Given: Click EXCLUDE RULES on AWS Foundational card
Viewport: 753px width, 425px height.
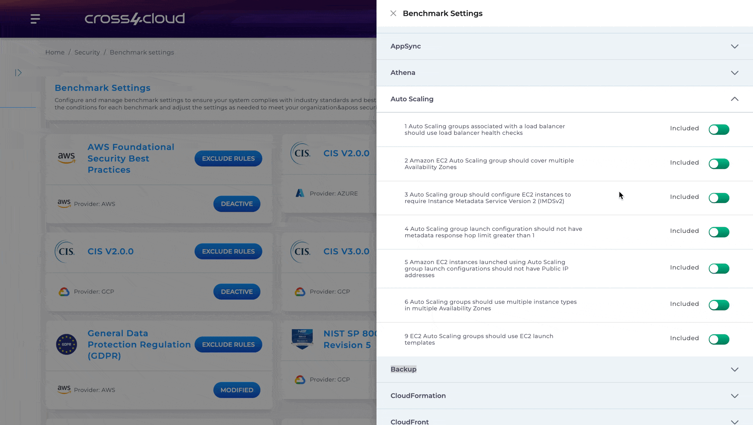Looking at the screenshot, I should [x=228, y=158].
